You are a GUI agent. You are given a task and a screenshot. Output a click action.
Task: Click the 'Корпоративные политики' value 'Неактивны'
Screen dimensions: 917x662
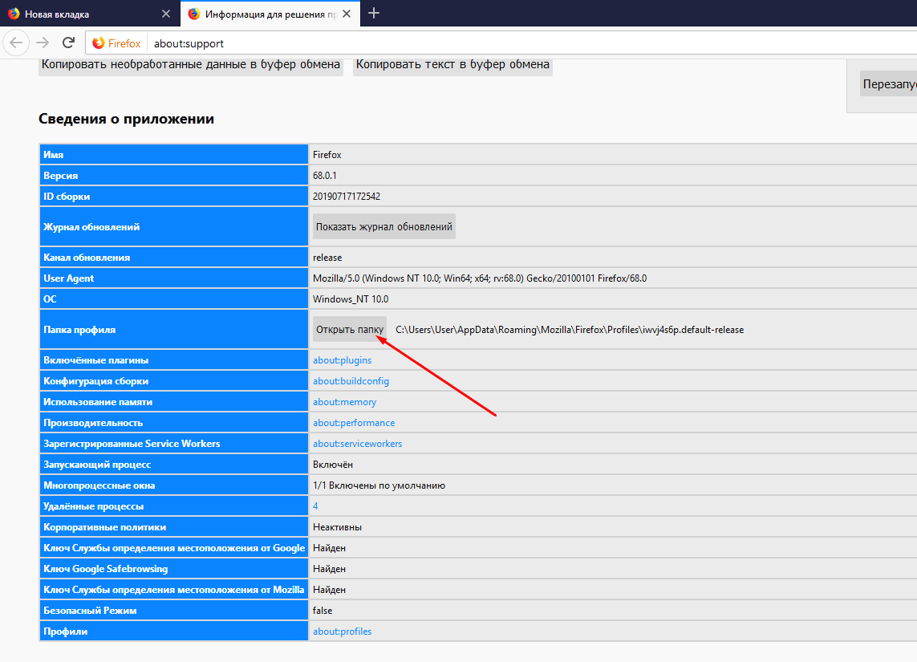click(338, 527)
